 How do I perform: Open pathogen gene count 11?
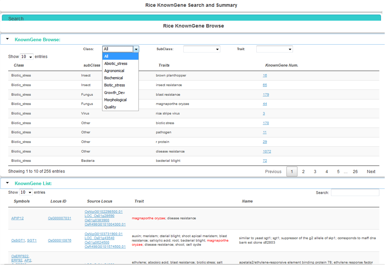(x=264, y=132)
